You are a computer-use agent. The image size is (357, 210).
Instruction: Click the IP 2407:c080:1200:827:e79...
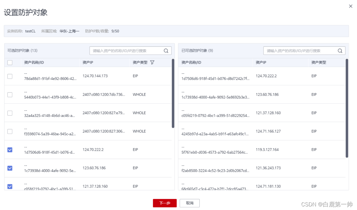point(104,113)
